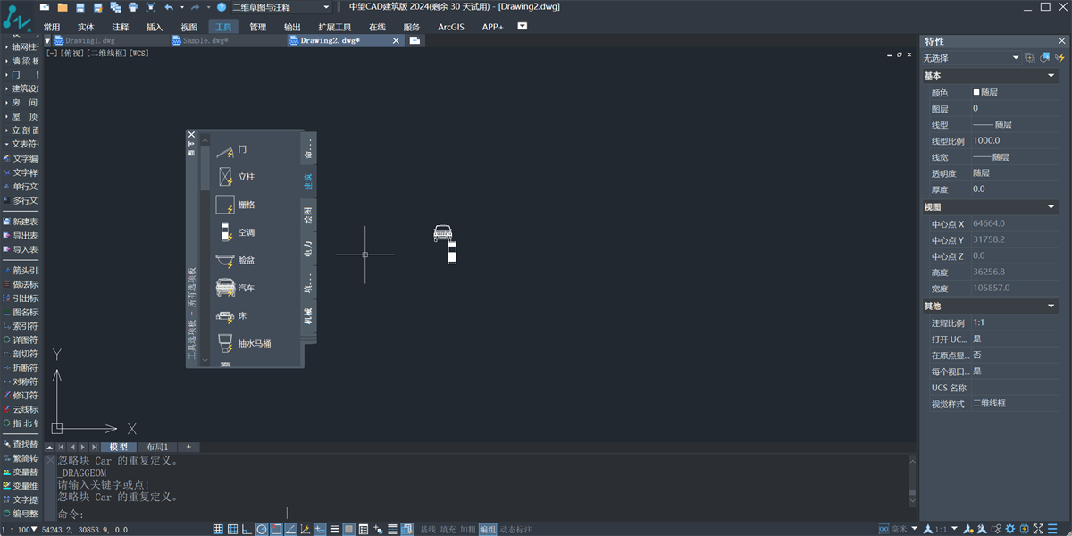Viewport: 1072px width, 536px height.
Task: Toggle the 填充 status bar option
Action: click(448, 530)
